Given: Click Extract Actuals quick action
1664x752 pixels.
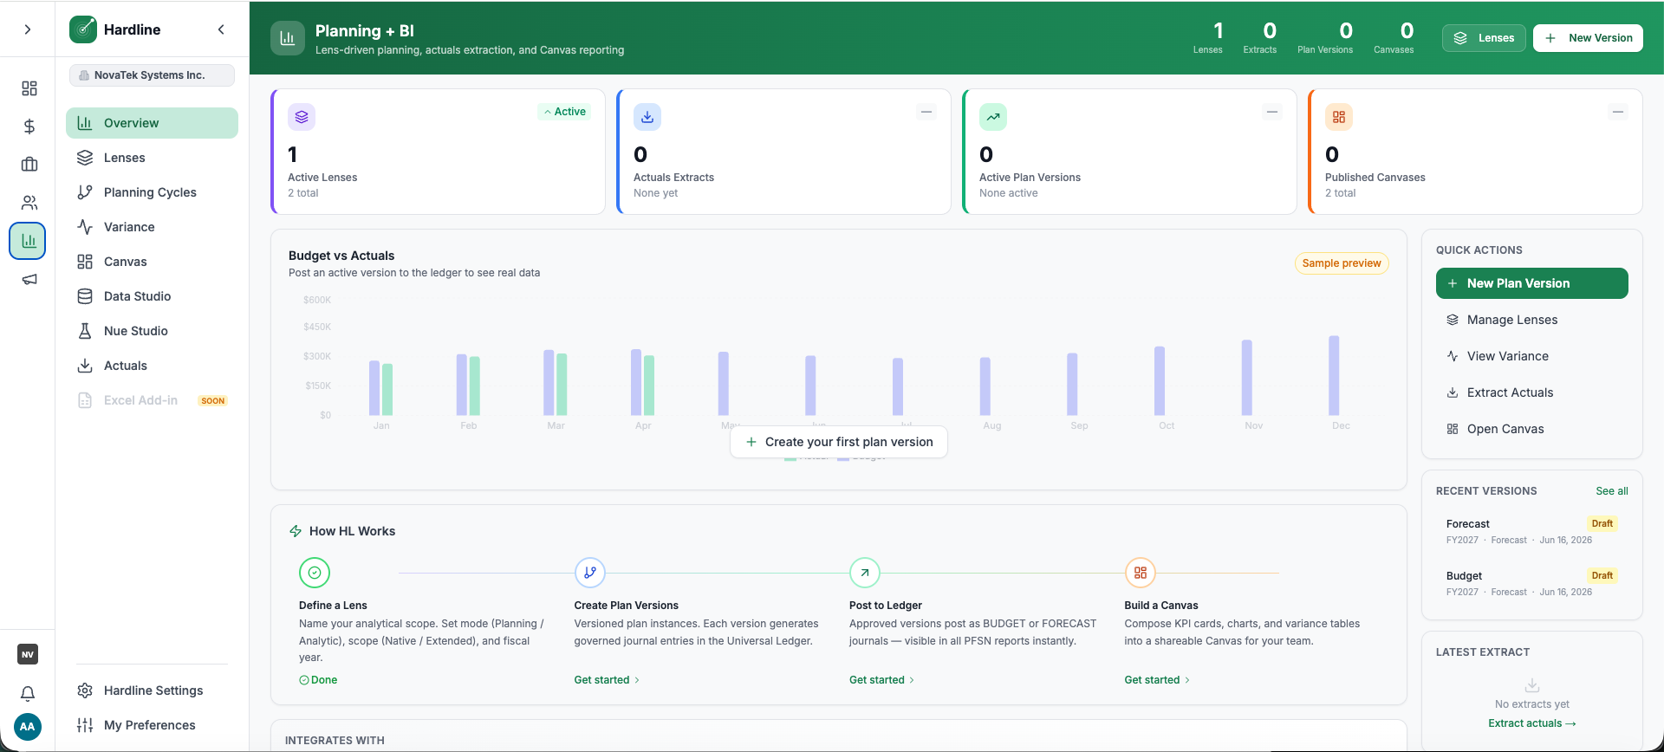Looking at the screenshot, I should click(1532, 392).
